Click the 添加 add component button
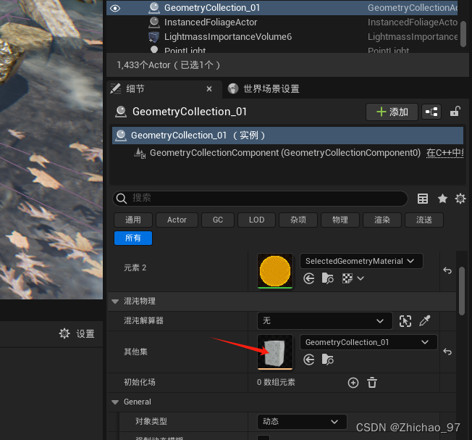The width and height of the screenshot is (472, 440). point(392,112)
